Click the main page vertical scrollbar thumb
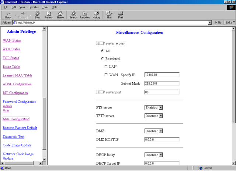This screenshot has width=236, height=171. click(233, 77)
